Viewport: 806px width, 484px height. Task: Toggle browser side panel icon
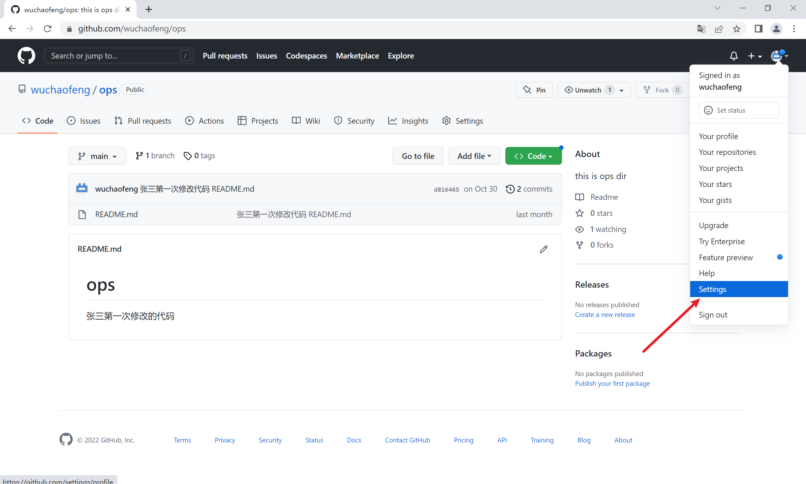click(758, 29)
